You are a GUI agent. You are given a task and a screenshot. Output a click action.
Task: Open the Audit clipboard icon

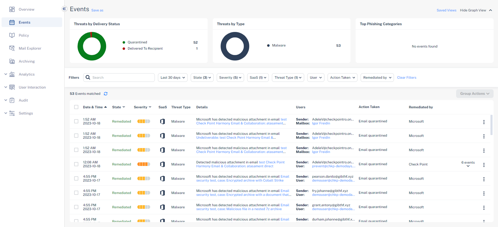12,100
